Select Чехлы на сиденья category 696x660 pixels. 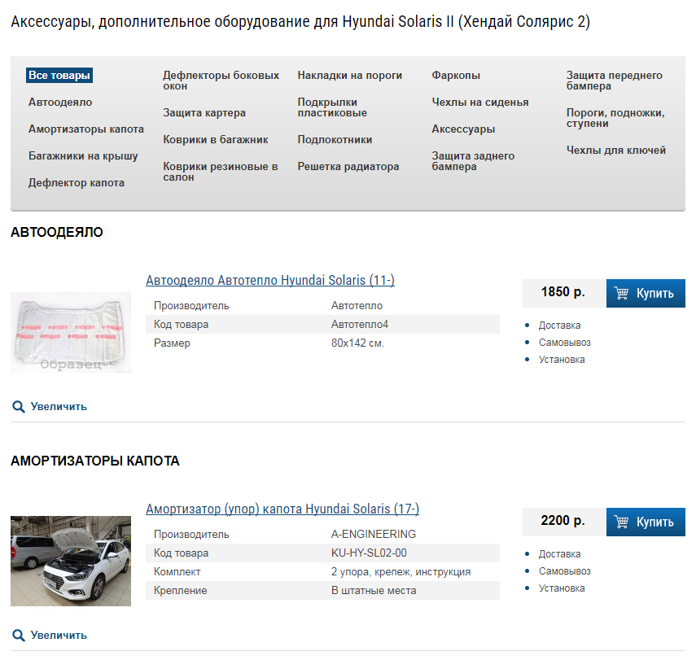click(480, 102)
